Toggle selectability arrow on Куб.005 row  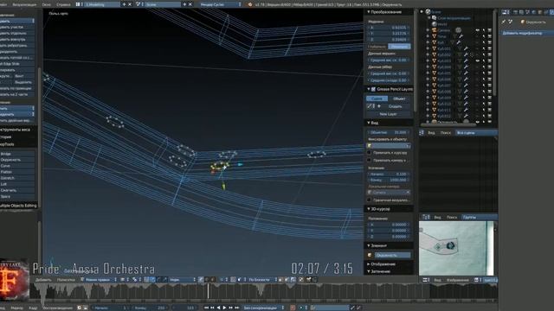tap(484, 73)
